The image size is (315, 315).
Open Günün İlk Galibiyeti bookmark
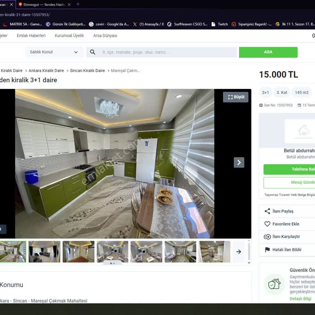pos(66,24)
